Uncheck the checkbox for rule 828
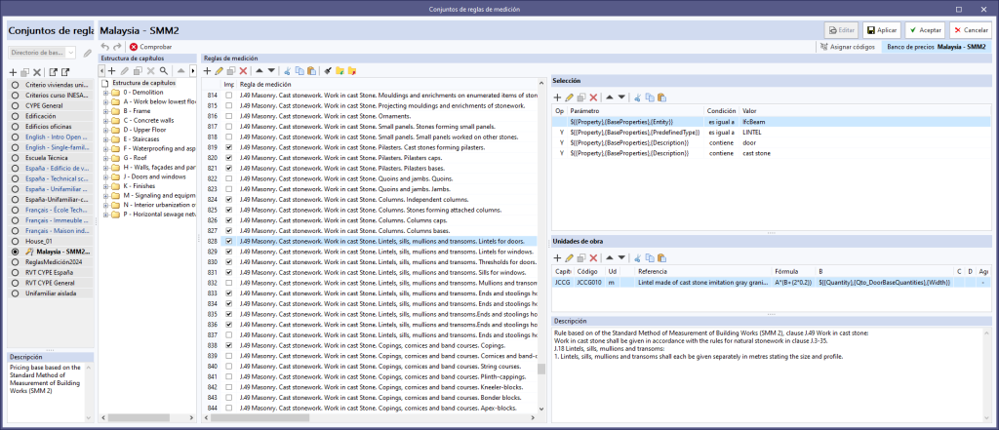Screen dimensions: 999x430 click(228, 241)
